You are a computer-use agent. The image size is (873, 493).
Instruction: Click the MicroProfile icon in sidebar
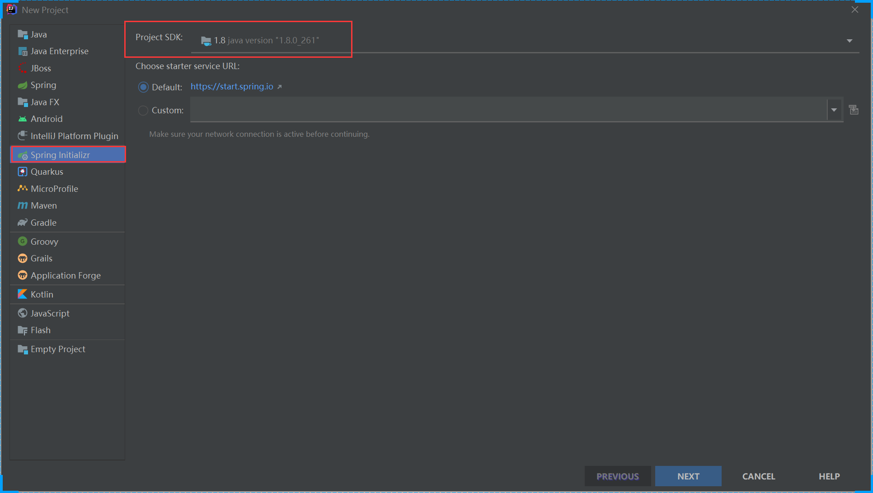click(22, 189)
